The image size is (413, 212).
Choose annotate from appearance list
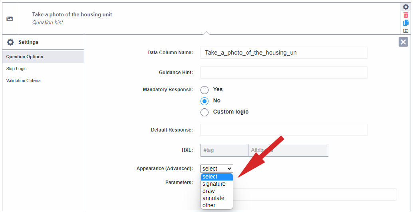click(213, 198)
